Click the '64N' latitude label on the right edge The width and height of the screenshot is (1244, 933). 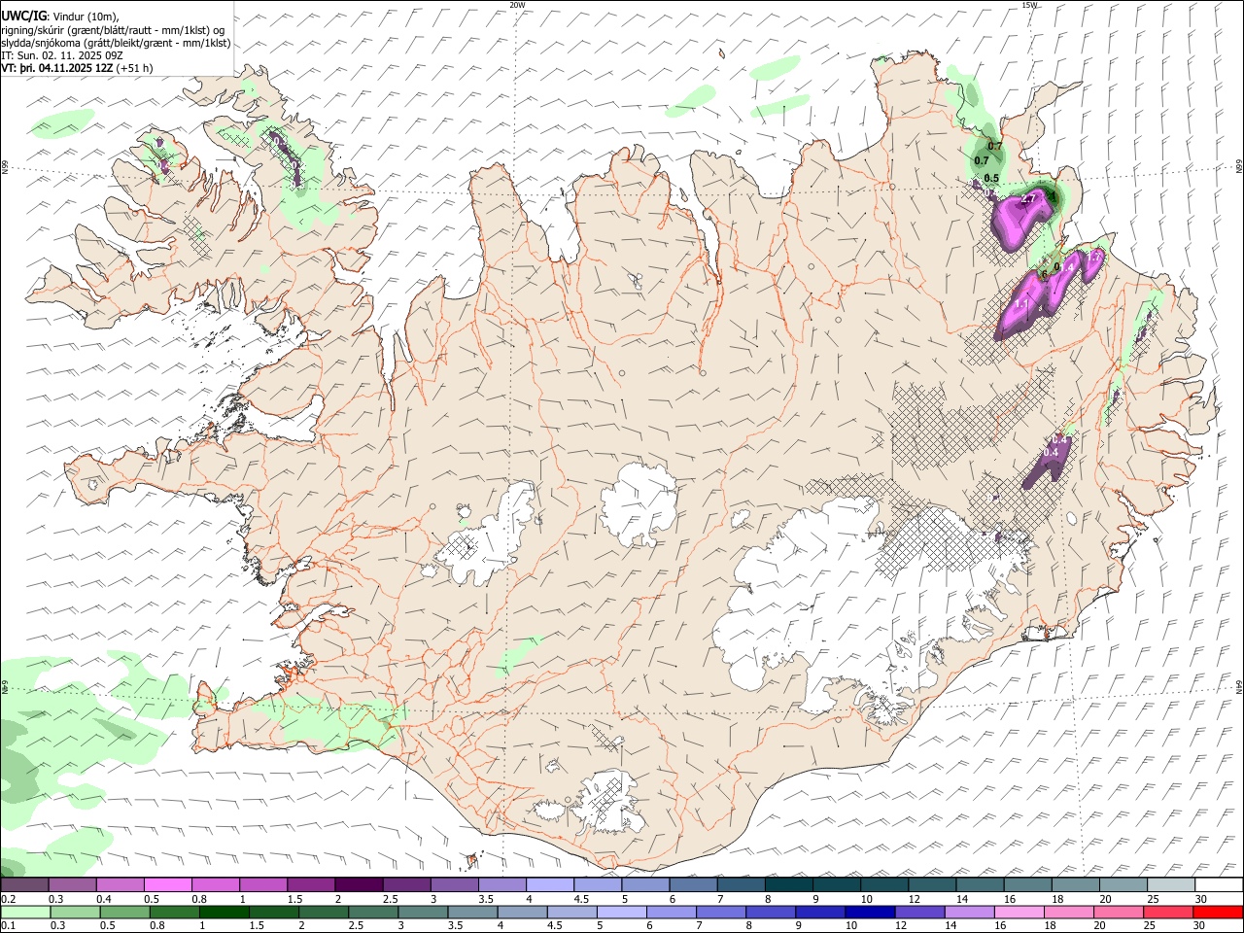click(1239, 686)
